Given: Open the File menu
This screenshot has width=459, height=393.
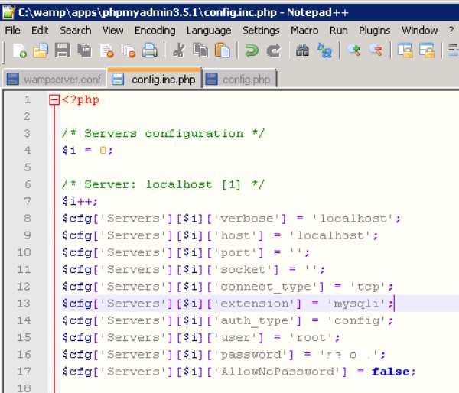Looking at the screenshot, I should click(x=12, y=31).
